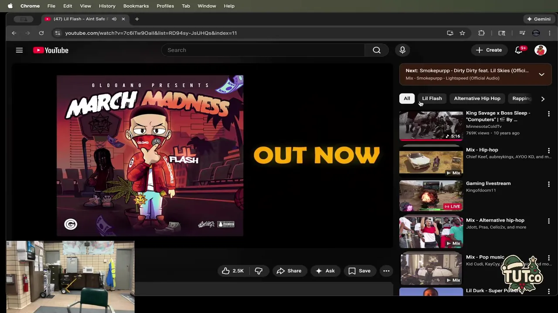Open new tab with plus icon
The height and width of the screenshot is (313, 558).
coord(137,19)
